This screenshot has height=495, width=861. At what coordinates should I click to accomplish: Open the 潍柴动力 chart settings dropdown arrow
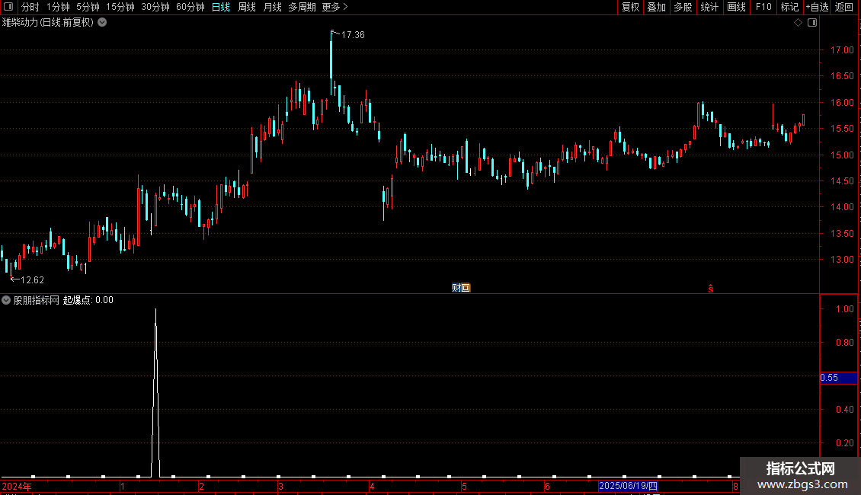tap(102, 23)
